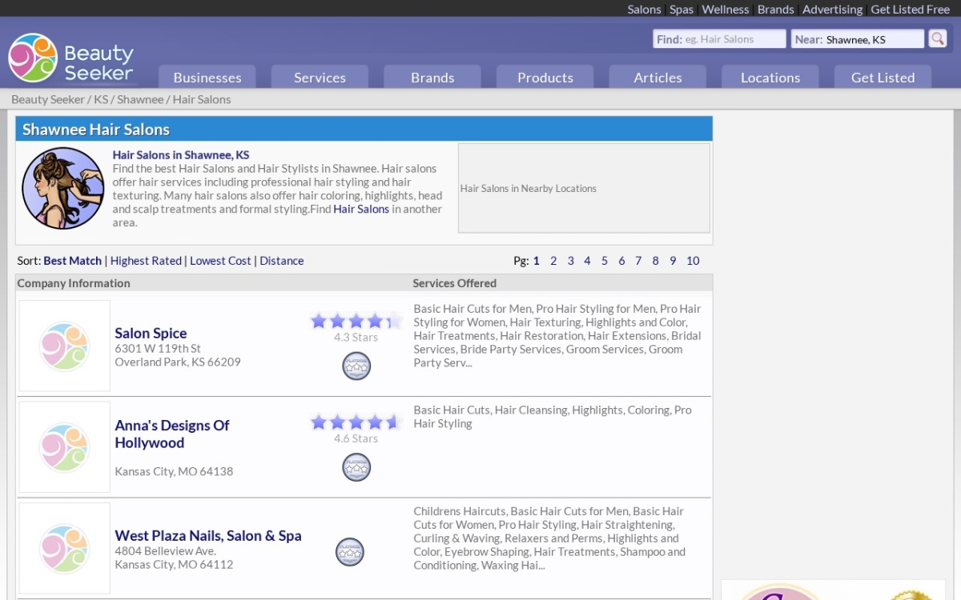Click the magnifier search button

(x=937, y=38)
